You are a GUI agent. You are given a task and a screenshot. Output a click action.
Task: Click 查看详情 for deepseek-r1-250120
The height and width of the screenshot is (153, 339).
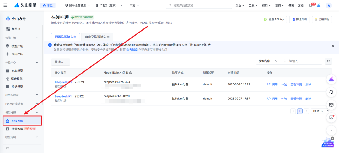[x=296, y=99]
